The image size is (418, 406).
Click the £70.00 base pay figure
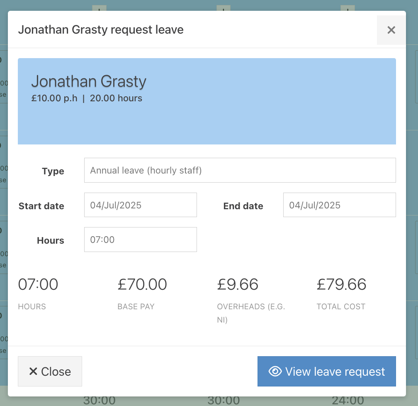click(x=142, y=284)
